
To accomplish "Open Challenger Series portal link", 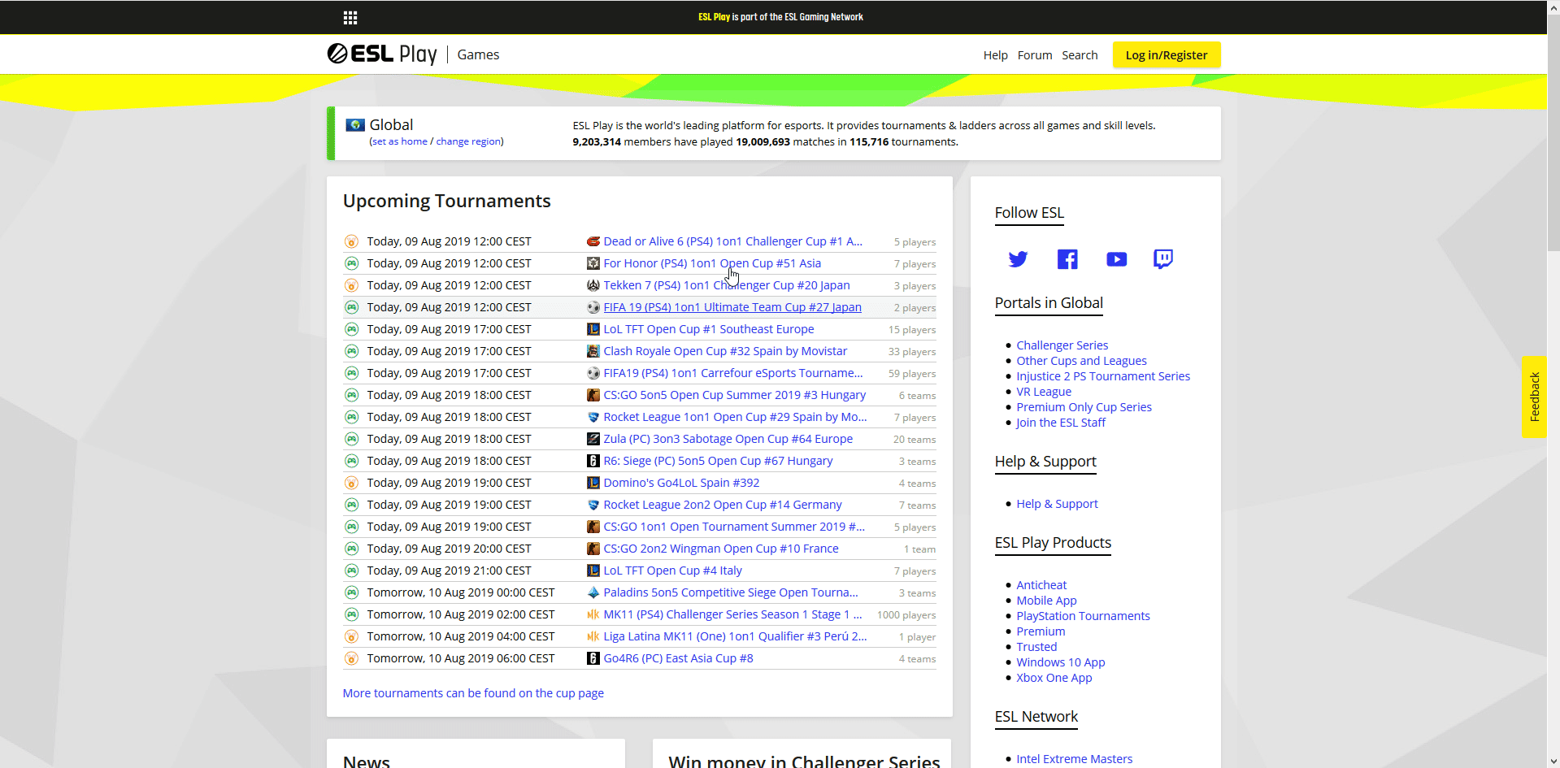I will coord(1062,345).
